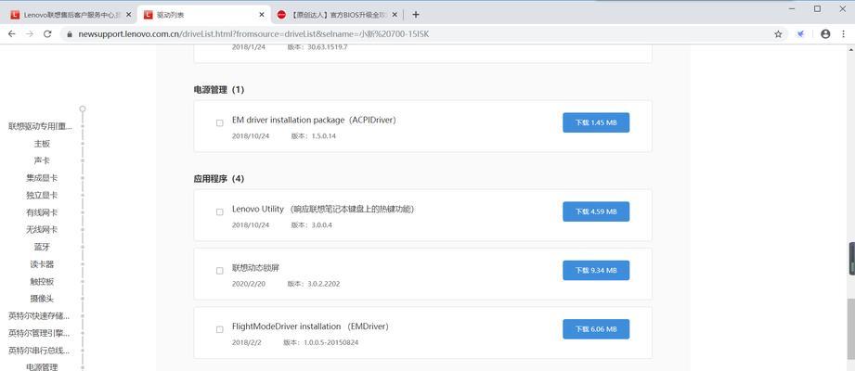
Task: Jump to 主板 in sidebar
Action: [x=42, y=143]
